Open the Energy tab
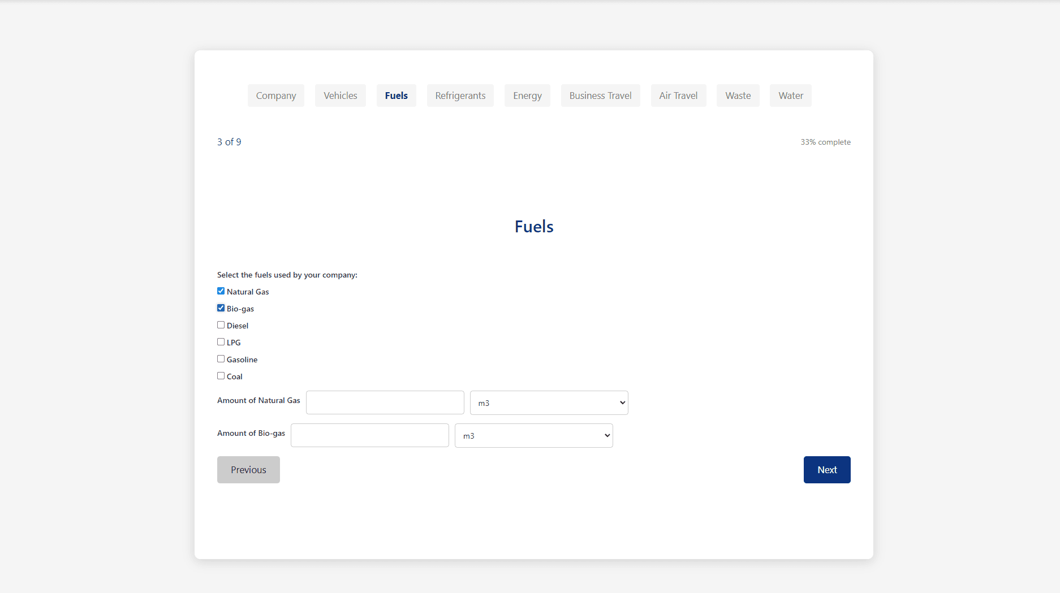The width and height of the screenshot is (1060, 593). 527,96
